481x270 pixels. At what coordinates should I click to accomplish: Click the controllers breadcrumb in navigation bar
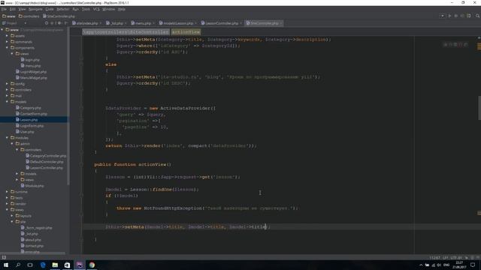[x=29, y=16]
